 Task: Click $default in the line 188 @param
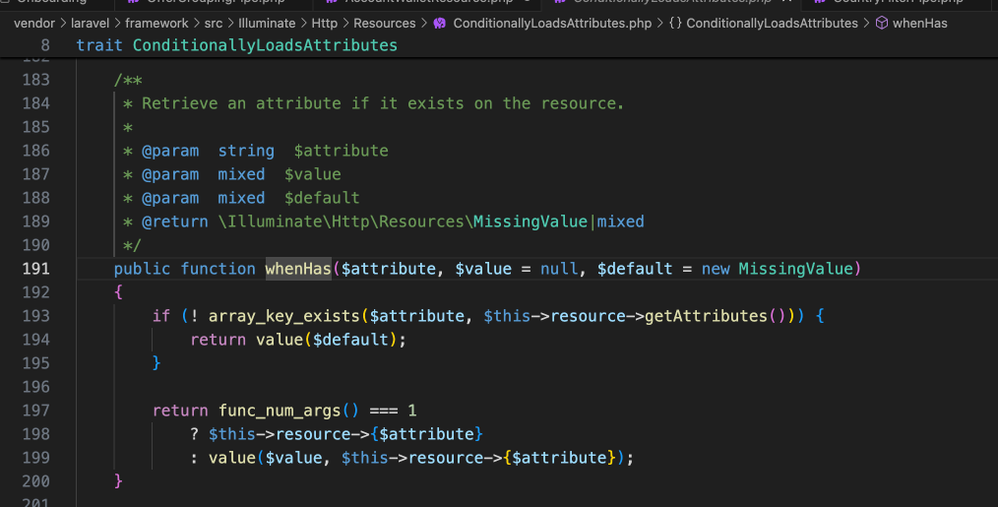322,198
